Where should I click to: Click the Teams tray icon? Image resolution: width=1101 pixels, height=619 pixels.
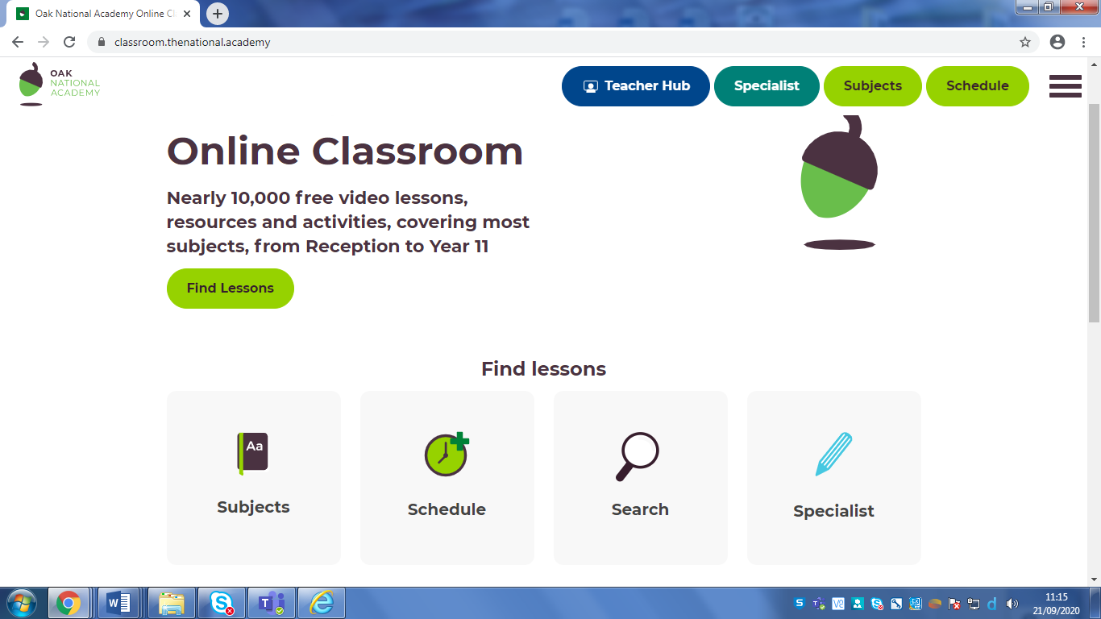pos(818,603)
